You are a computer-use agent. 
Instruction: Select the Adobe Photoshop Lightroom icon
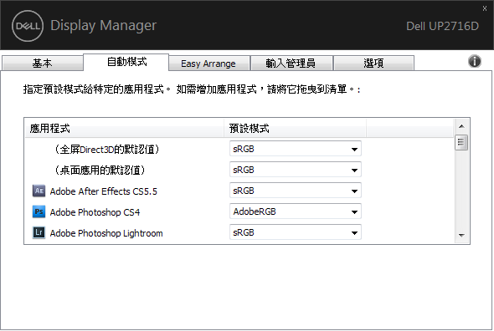click(x=39, y=232)
